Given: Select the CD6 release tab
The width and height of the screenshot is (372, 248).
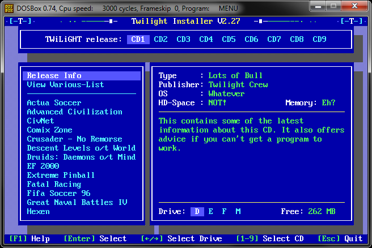Looking at the screenshot, I should pos(251,39).
